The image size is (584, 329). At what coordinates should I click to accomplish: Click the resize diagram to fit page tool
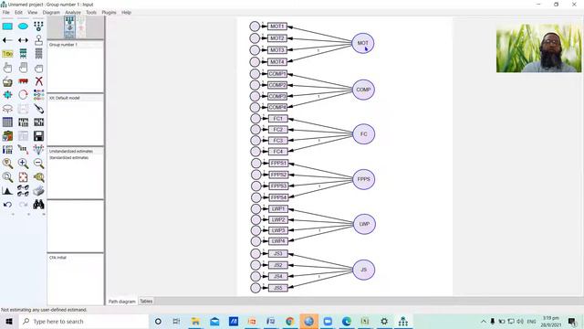click(23, 177)
